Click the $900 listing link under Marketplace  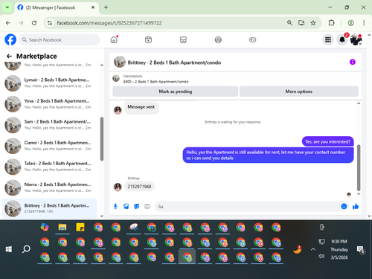click(x=155, y=82)
